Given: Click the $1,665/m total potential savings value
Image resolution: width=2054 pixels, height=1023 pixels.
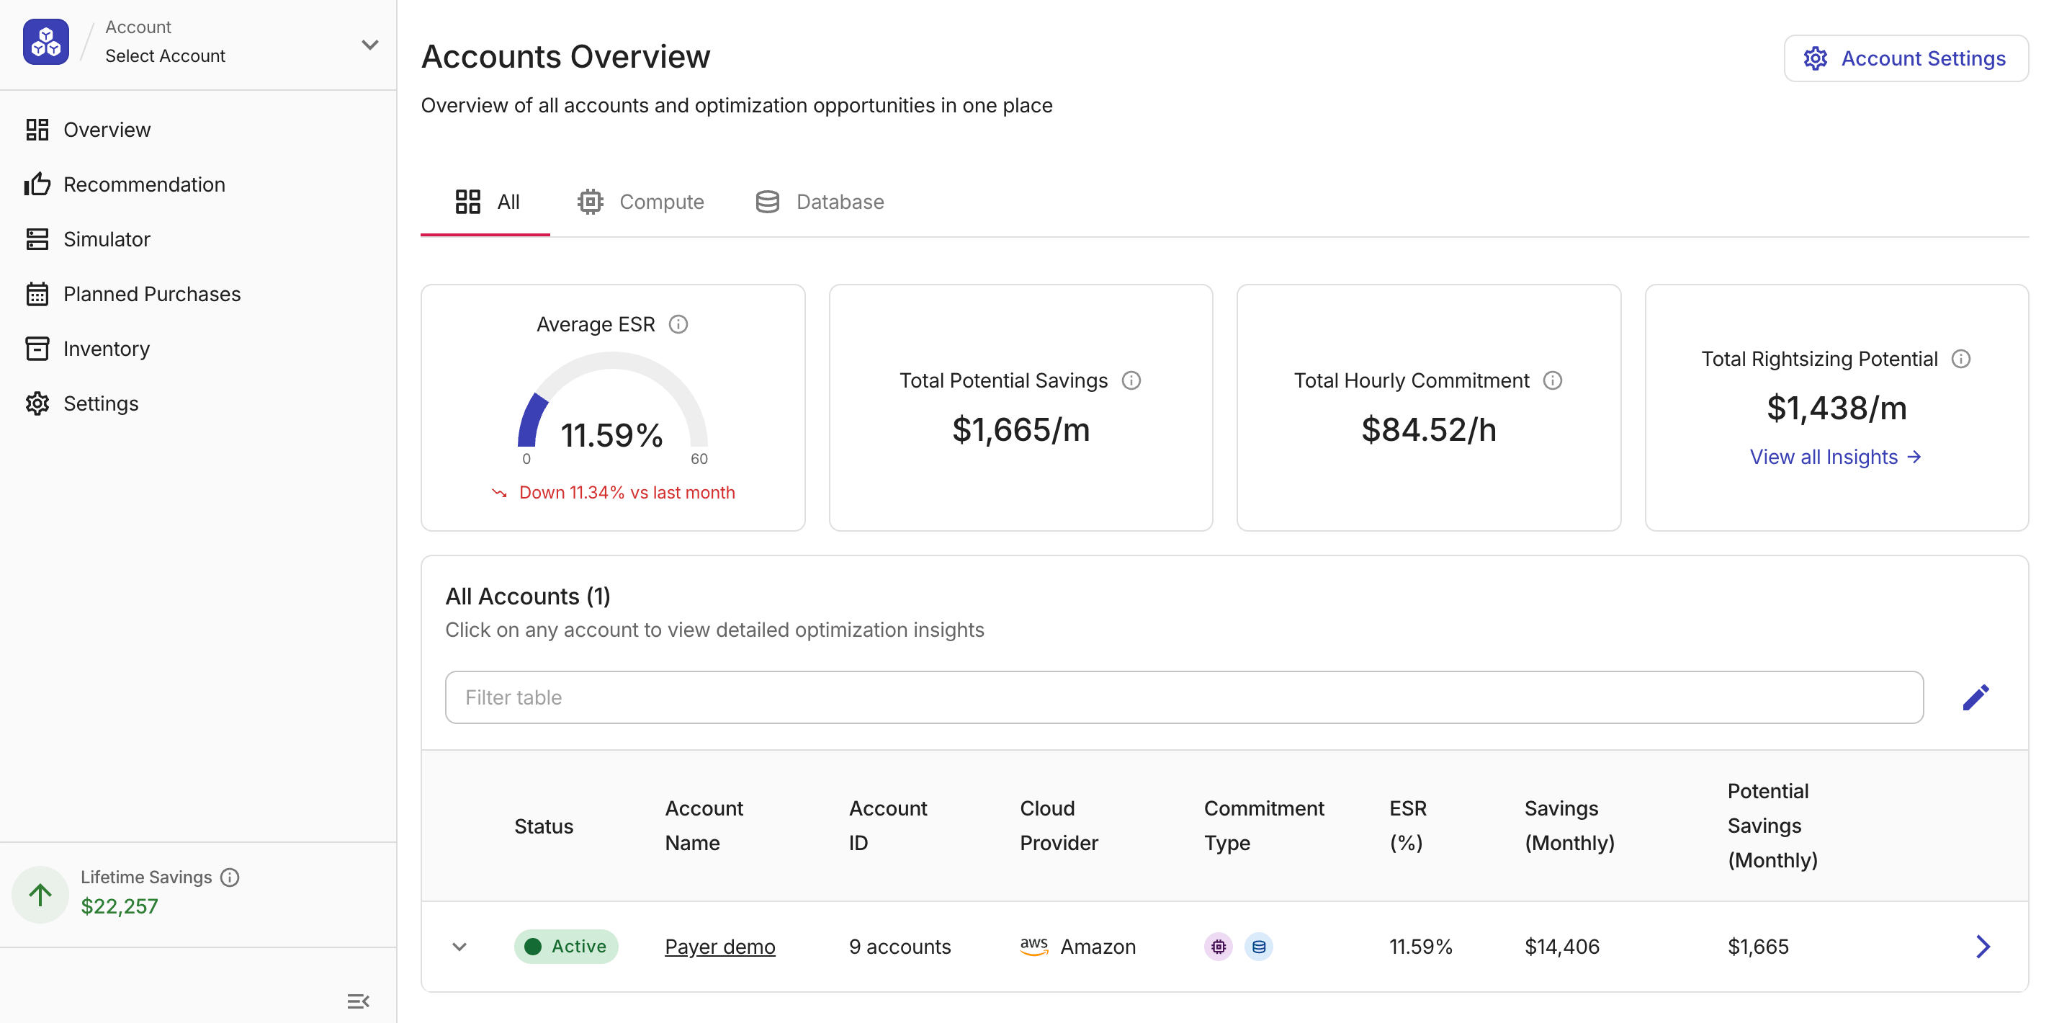Looking at the screenshot, I should pyautogui.click(x=1020, y=430).
